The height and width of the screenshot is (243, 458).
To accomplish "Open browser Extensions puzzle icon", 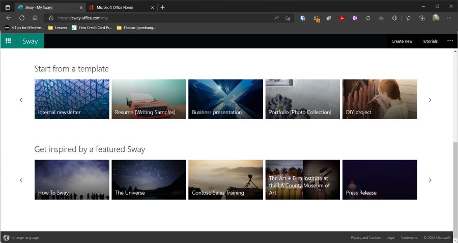I will point(394,18).
